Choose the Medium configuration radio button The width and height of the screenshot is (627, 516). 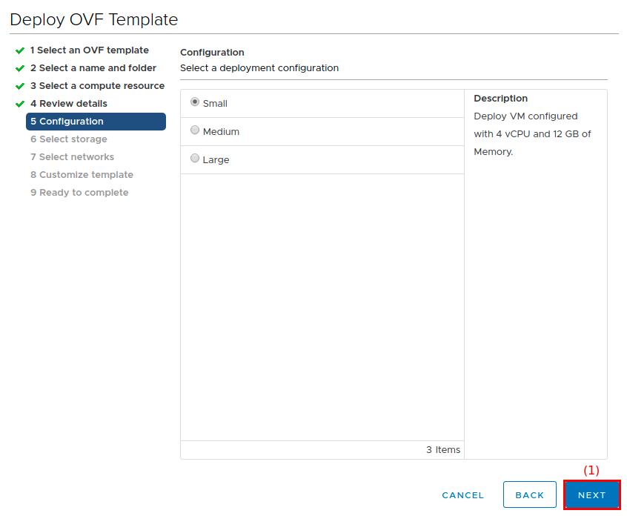point(195,130)
